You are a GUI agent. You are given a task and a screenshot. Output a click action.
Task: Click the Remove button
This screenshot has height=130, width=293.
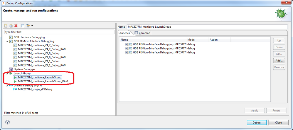tap(279, 67)
